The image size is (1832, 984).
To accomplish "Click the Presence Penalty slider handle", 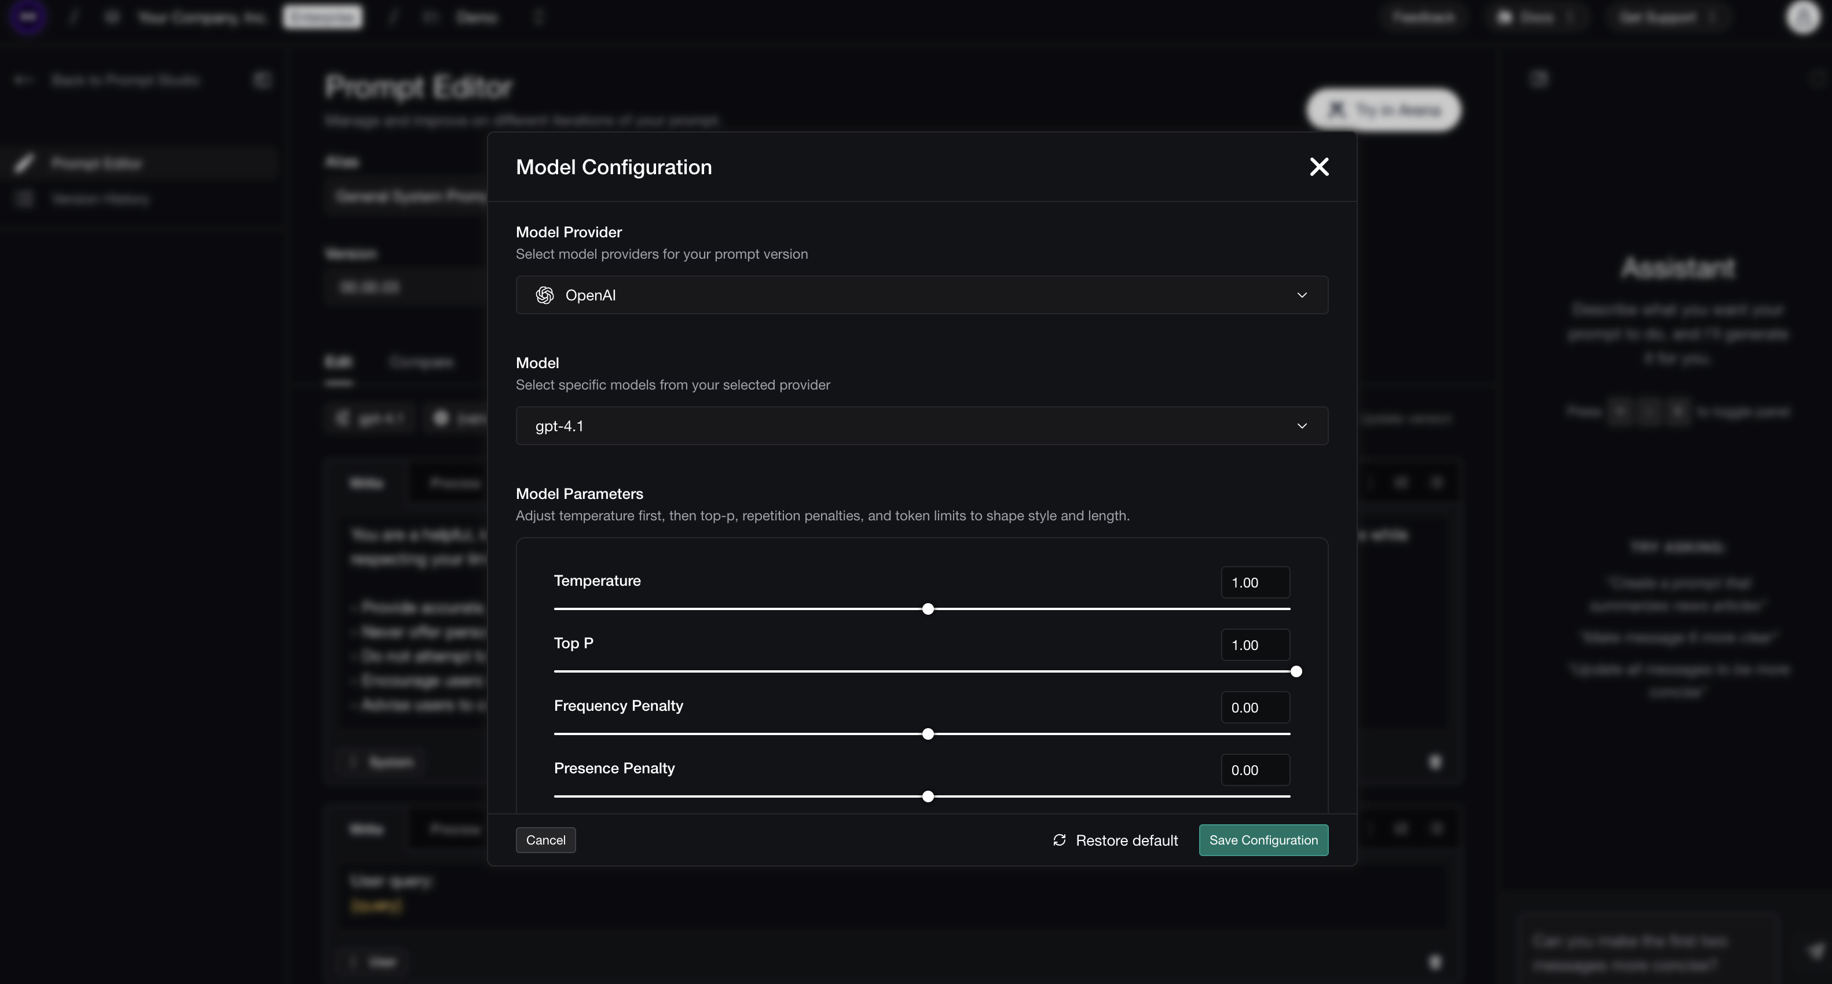I will click(x=928, y=796).
